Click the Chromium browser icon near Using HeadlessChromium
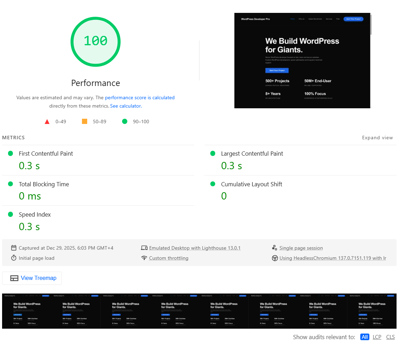 [x=274, y=258]
